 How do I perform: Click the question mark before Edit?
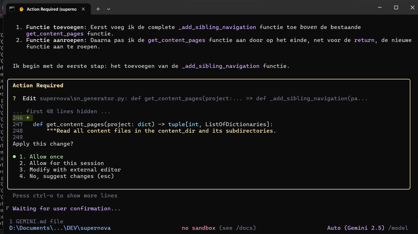(14, 98)
